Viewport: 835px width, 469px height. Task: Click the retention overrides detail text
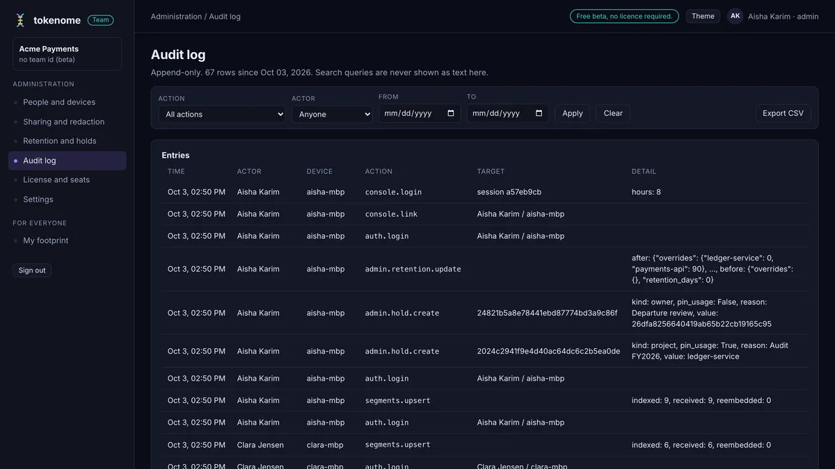[713, 269]
